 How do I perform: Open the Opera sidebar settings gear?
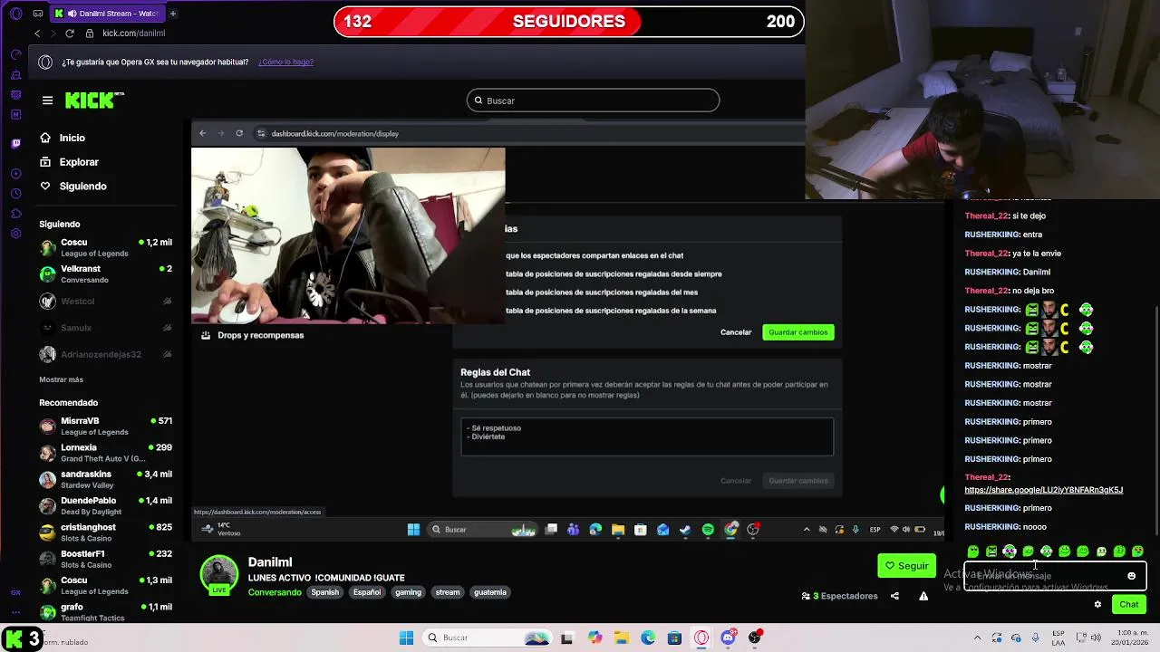click(15, 234)
